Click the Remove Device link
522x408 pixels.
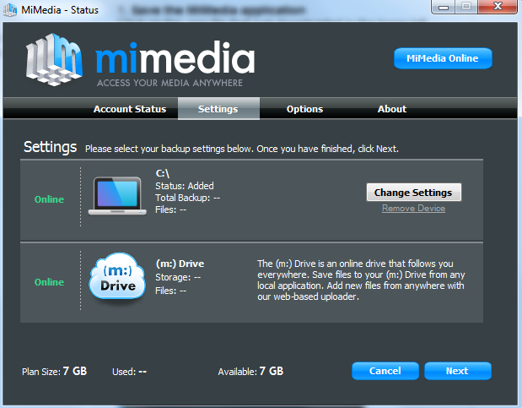[x=413, y=208]
